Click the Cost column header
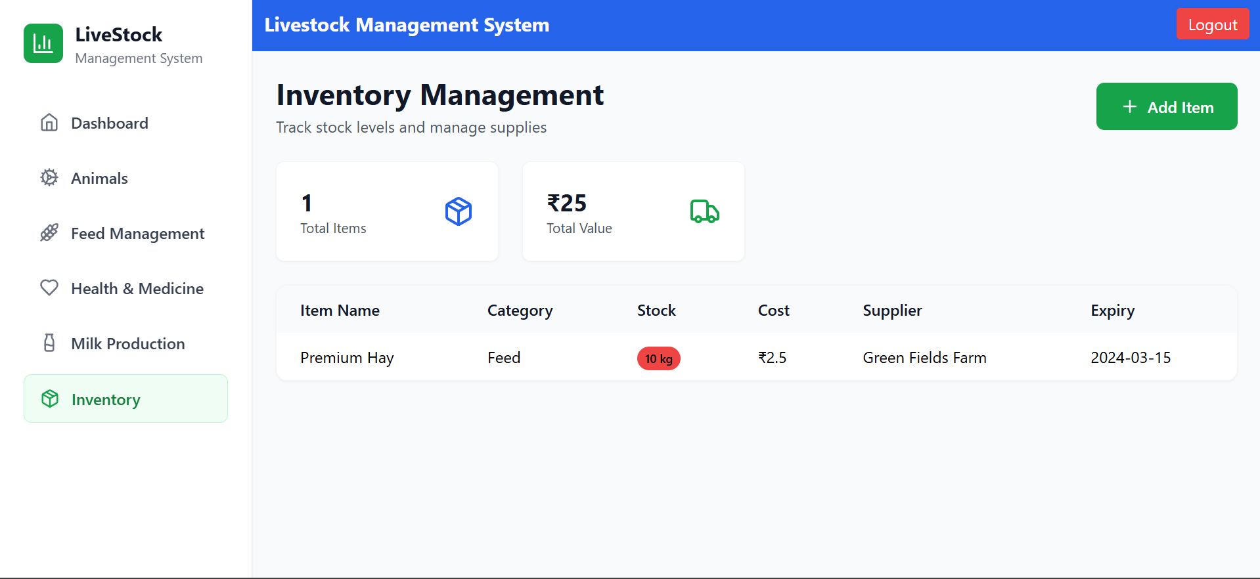1260x579 pixels. pos(774,310)
